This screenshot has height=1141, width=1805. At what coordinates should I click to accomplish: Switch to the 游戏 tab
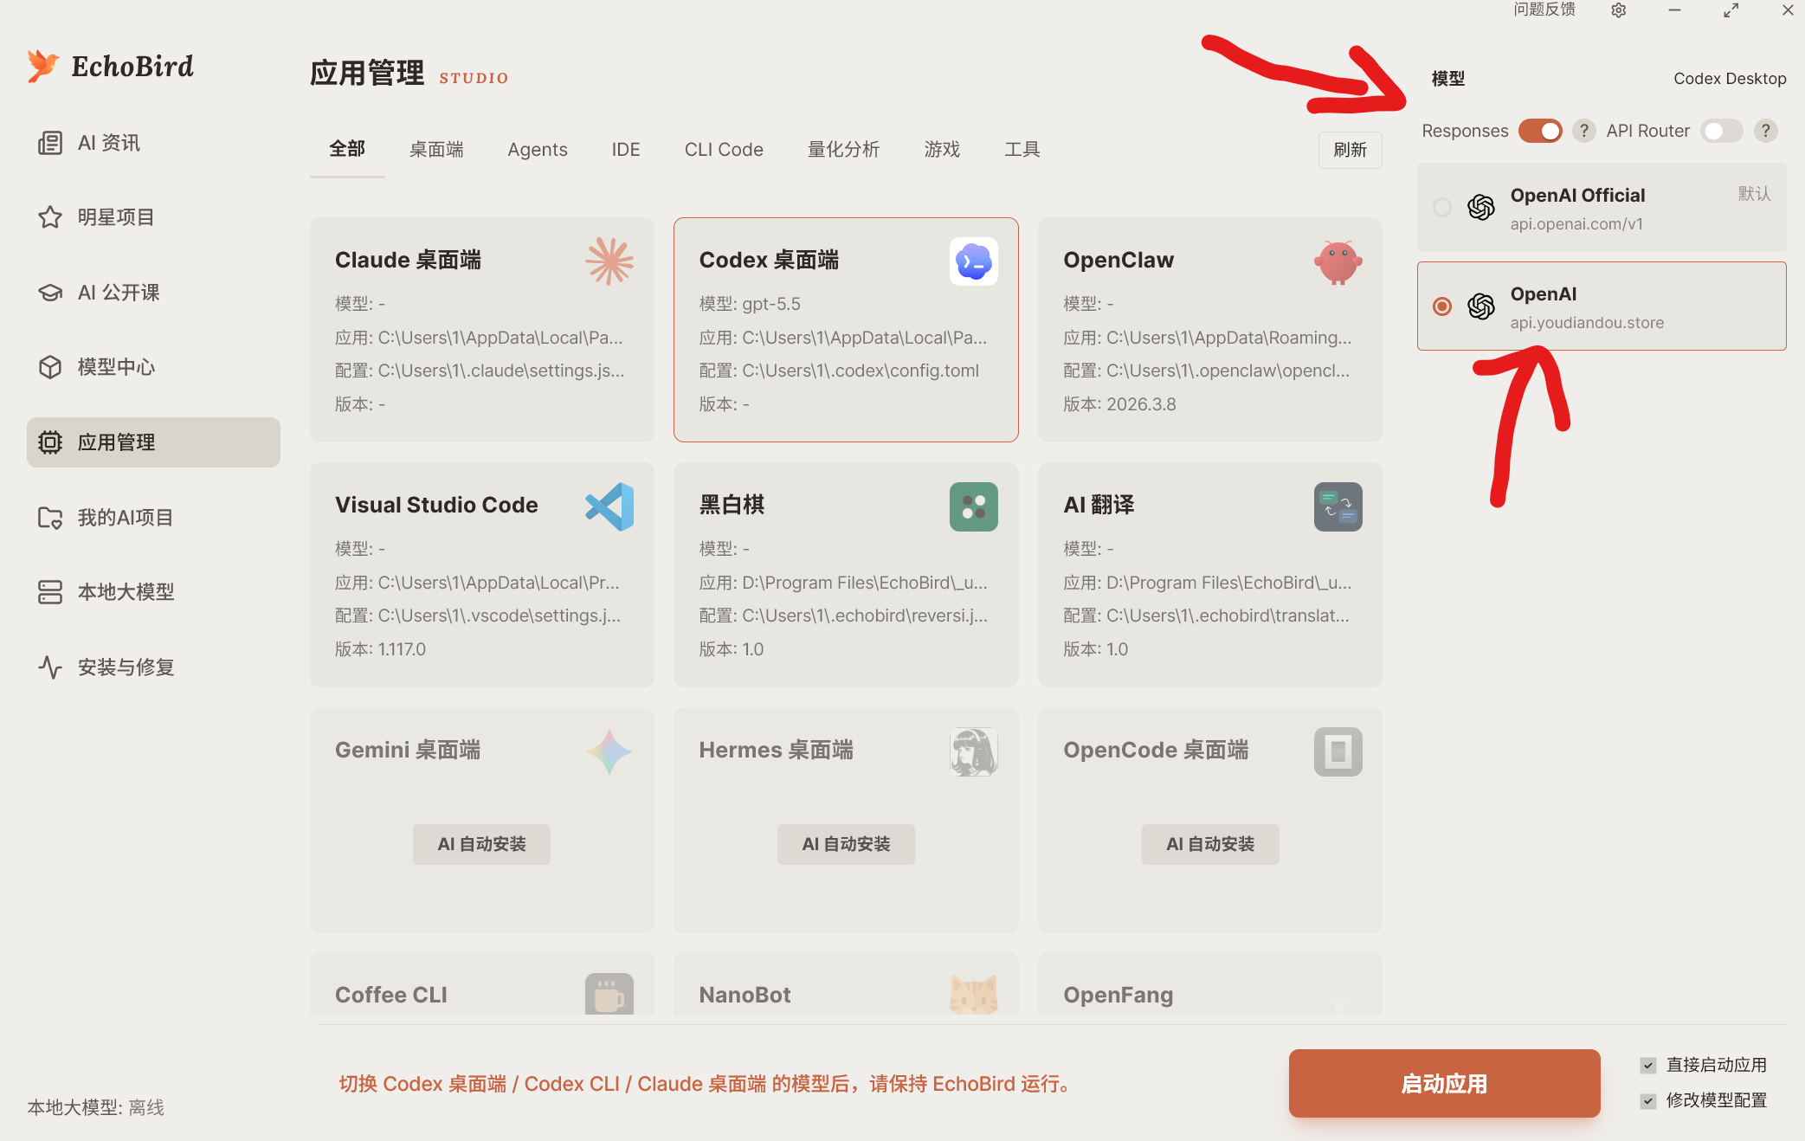942,150
